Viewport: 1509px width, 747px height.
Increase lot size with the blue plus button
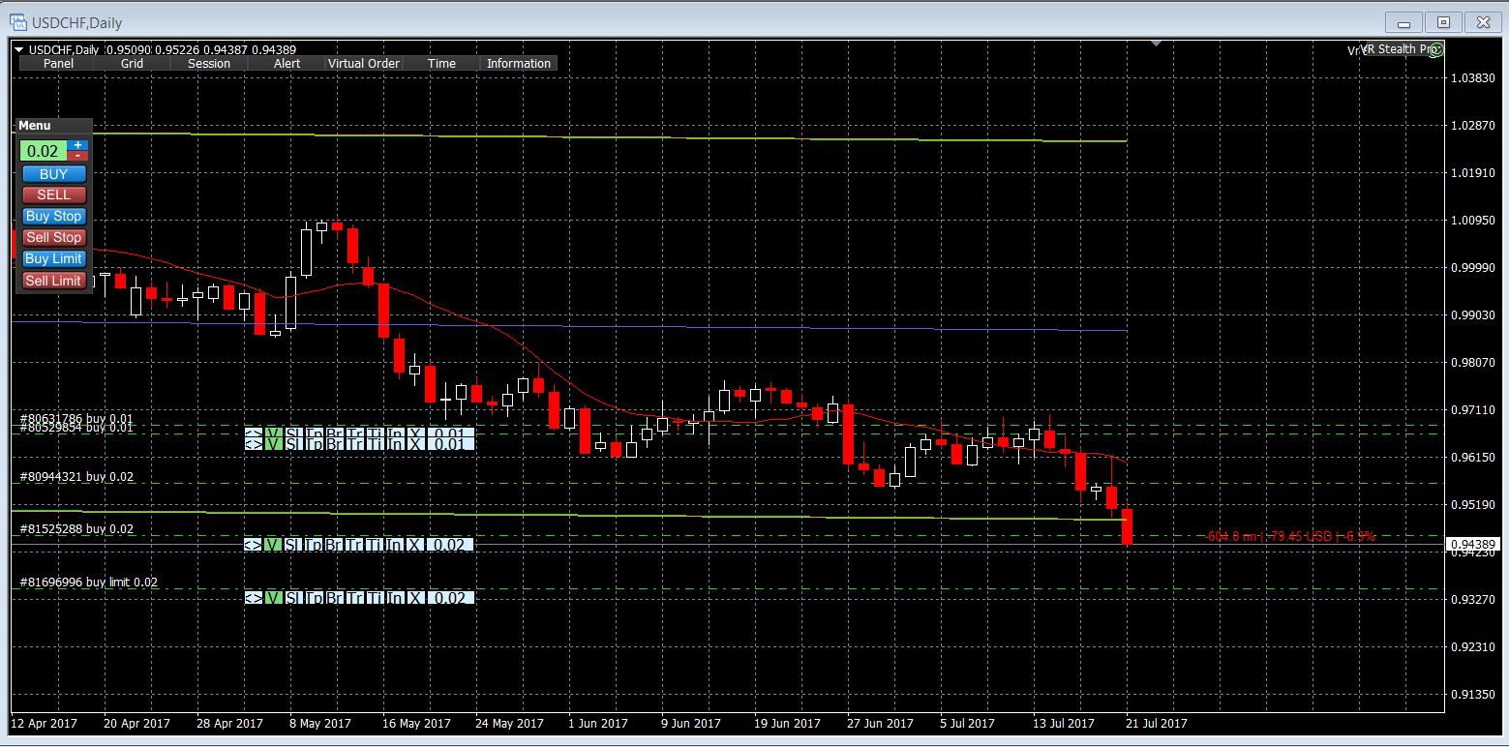78,145
